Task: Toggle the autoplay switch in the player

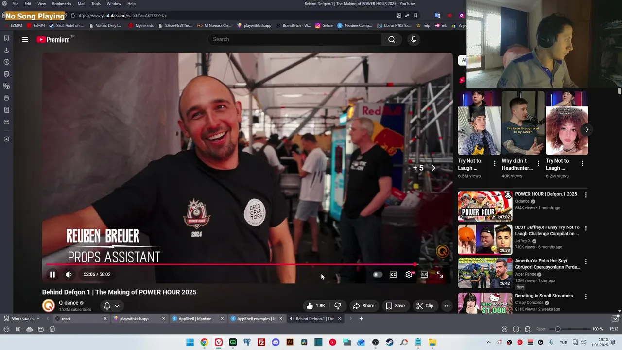Action: pyautogui.click(x=377, y=275)
